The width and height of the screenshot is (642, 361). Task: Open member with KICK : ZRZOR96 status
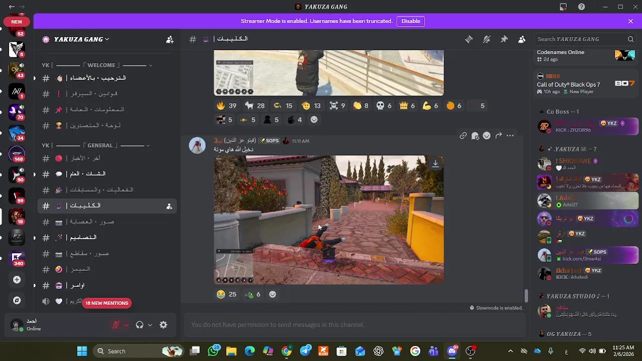tap(587, 126)
